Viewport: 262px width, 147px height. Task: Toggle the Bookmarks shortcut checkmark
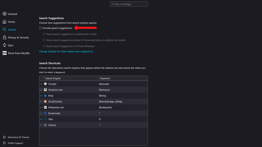(x=41, y=113)
